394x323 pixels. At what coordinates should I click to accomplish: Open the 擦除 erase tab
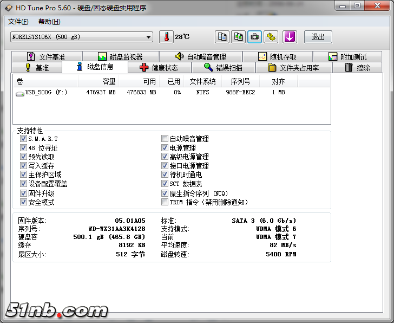click(x=359, y=68)
